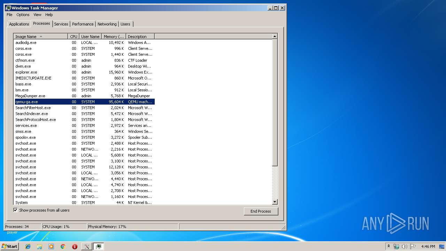The image size is (446, 251).
Task: Open the volume speaker tray icon
Action: [x=404, y=246]
